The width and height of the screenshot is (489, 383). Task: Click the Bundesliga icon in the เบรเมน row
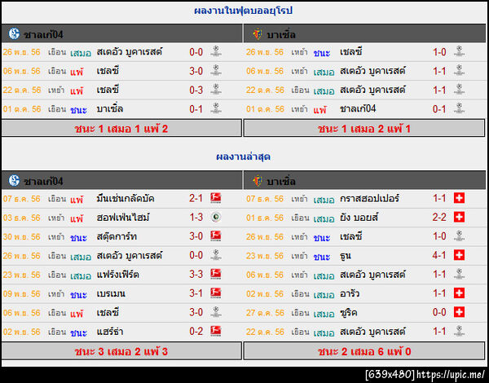click(x=215, y=293)
